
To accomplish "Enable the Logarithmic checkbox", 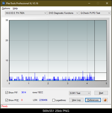I will click(x=53, y=100).
